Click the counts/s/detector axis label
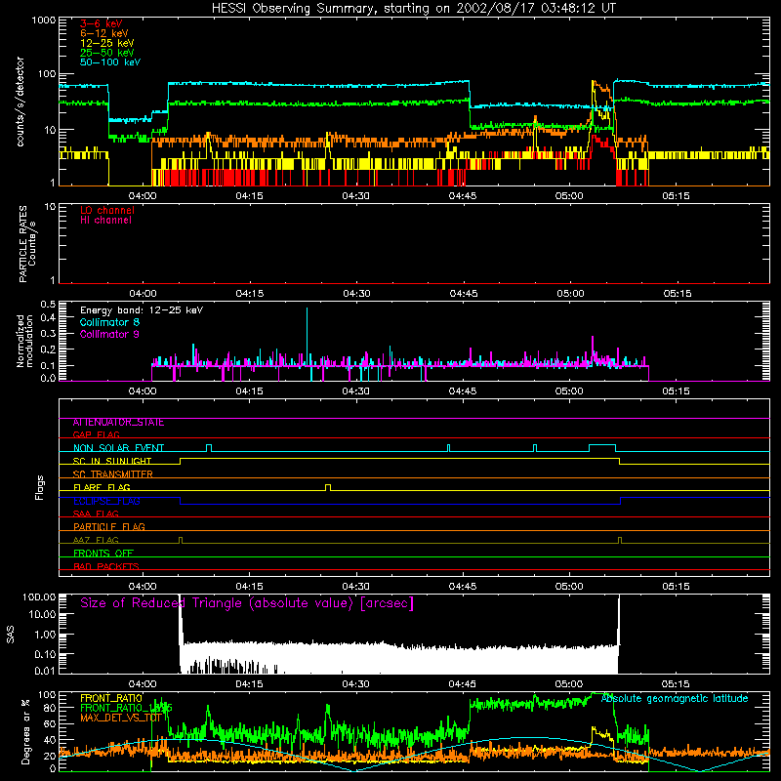Viewport: 781px width, 781px height. [20, 102]
